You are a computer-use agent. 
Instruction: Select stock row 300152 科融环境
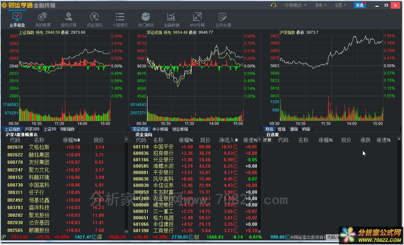pos(62,178)
